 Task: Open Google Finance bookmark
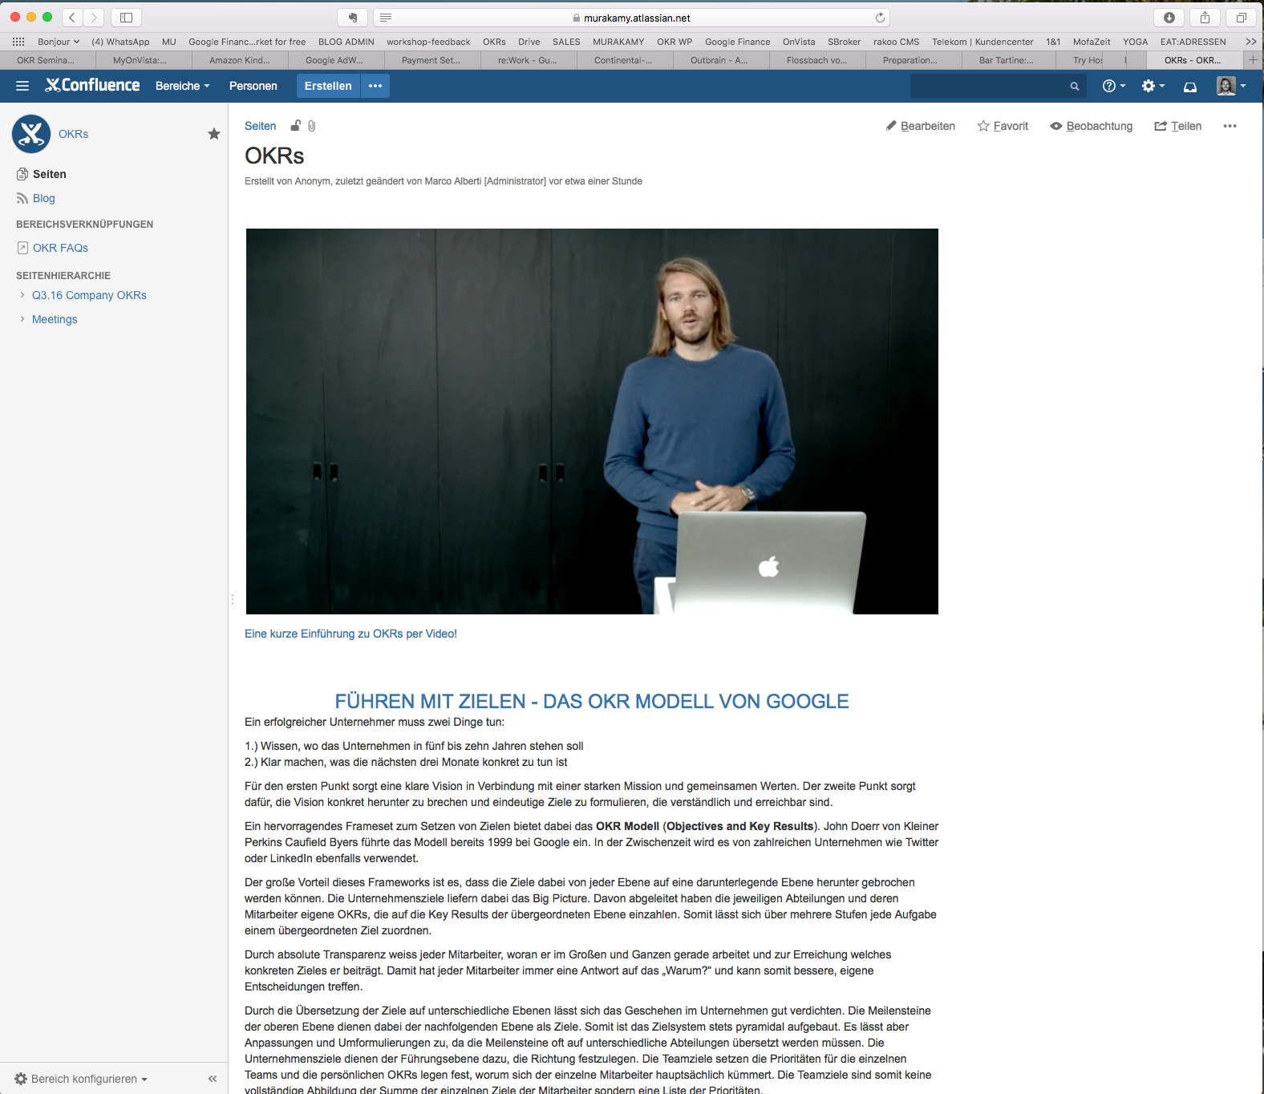point(738,42)
